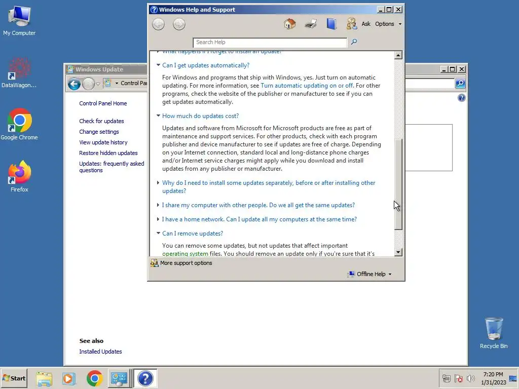Screen dimensions: 519x389
Task: Open DataWagon desktop shortcut
Action: click(19, 73)
